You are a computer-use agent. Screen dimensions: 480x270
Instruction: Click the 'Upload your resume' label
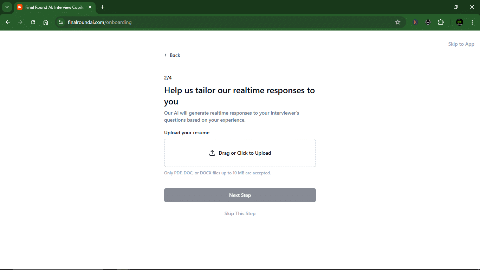pyautogui.click(x=187, y=133)
